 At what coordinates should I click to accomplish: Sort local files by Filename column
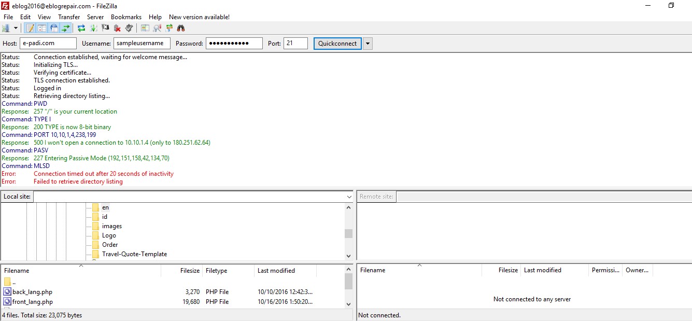(81, 271)
